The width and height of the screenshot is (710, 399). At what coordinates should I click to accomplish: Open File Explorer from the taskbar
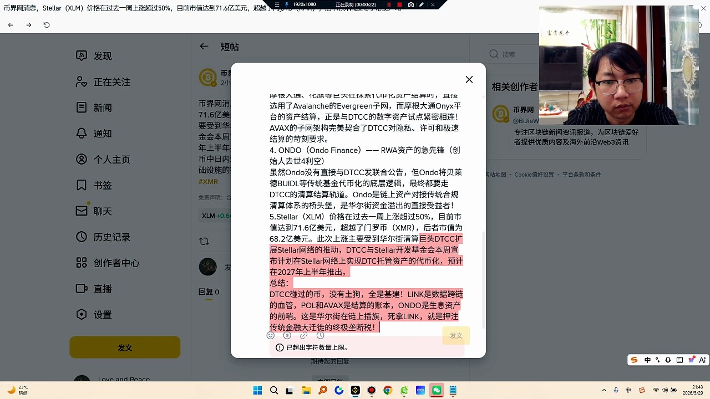[x=306, y=391]
